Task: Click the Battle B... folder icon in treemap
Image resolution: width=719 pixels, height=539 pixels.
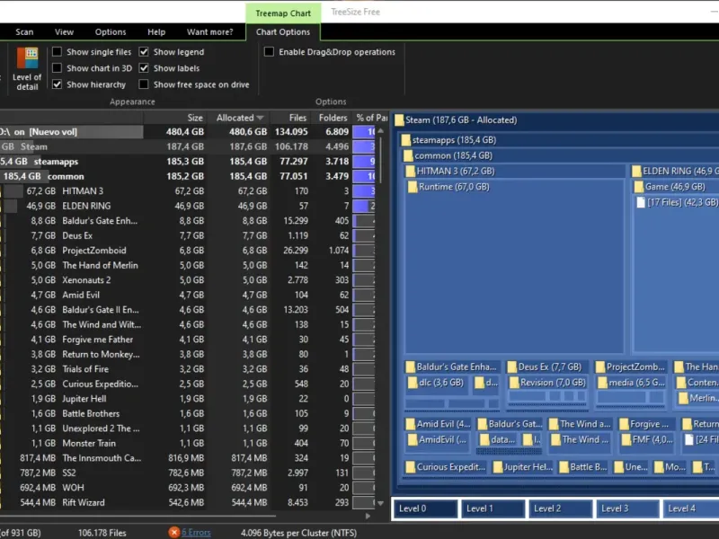Action: [564, 467]
